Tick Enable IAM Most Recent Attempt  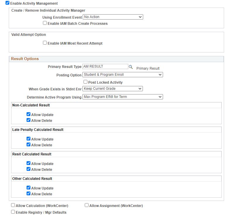[x=45, y=43]
